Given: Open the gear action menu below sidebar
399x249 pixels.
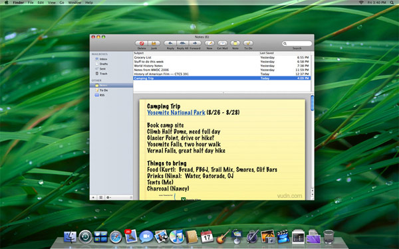Looking at the screenshot, I should [108, 197].
